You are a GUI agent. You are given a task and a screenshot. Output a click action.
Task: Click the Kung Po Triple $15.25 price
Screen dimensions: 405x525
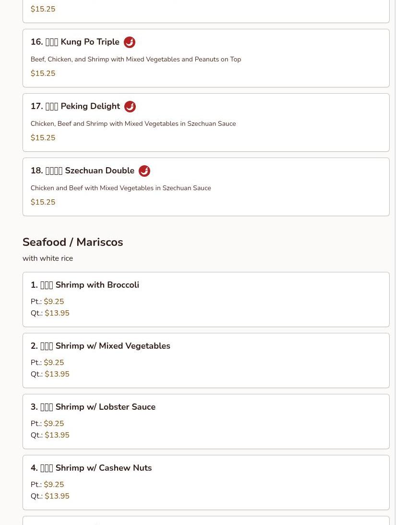pos(43,73)
